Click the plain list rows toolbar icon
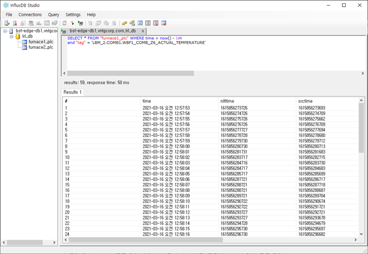 pos(148,23)
